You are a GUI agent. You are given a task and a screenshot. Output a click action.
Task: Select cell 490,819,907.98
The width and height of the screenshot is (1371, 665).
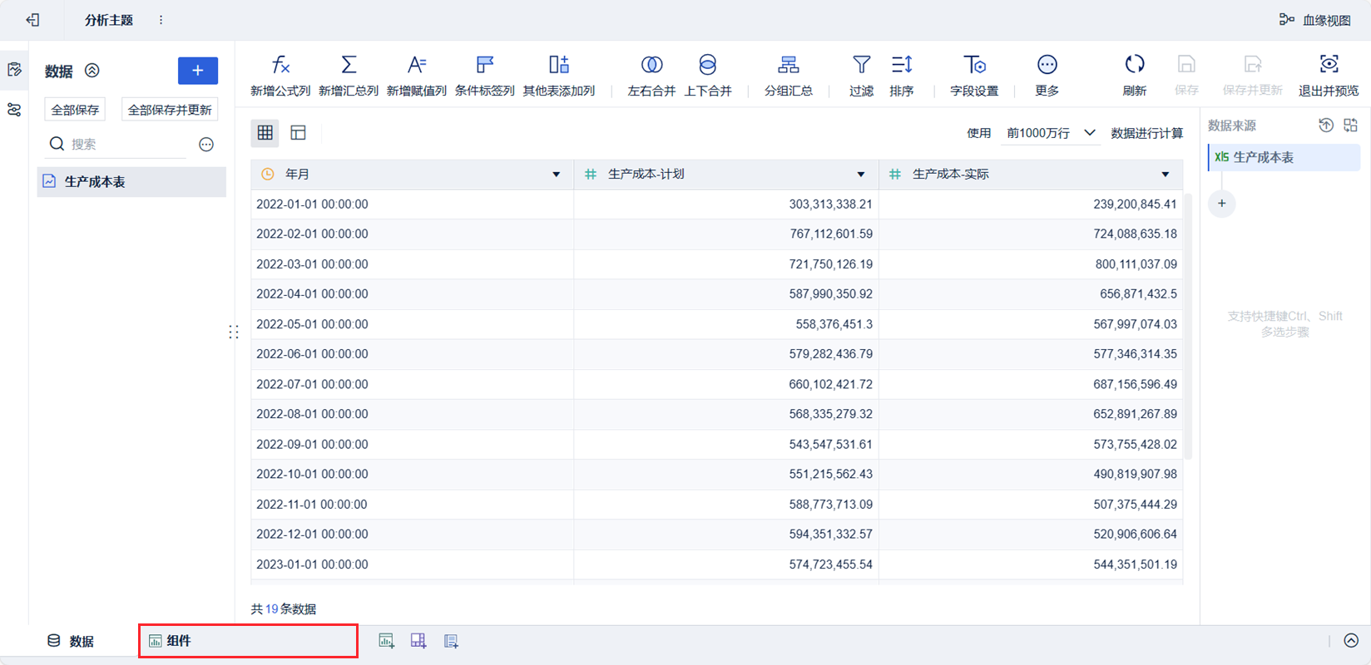click(1031, 474)
